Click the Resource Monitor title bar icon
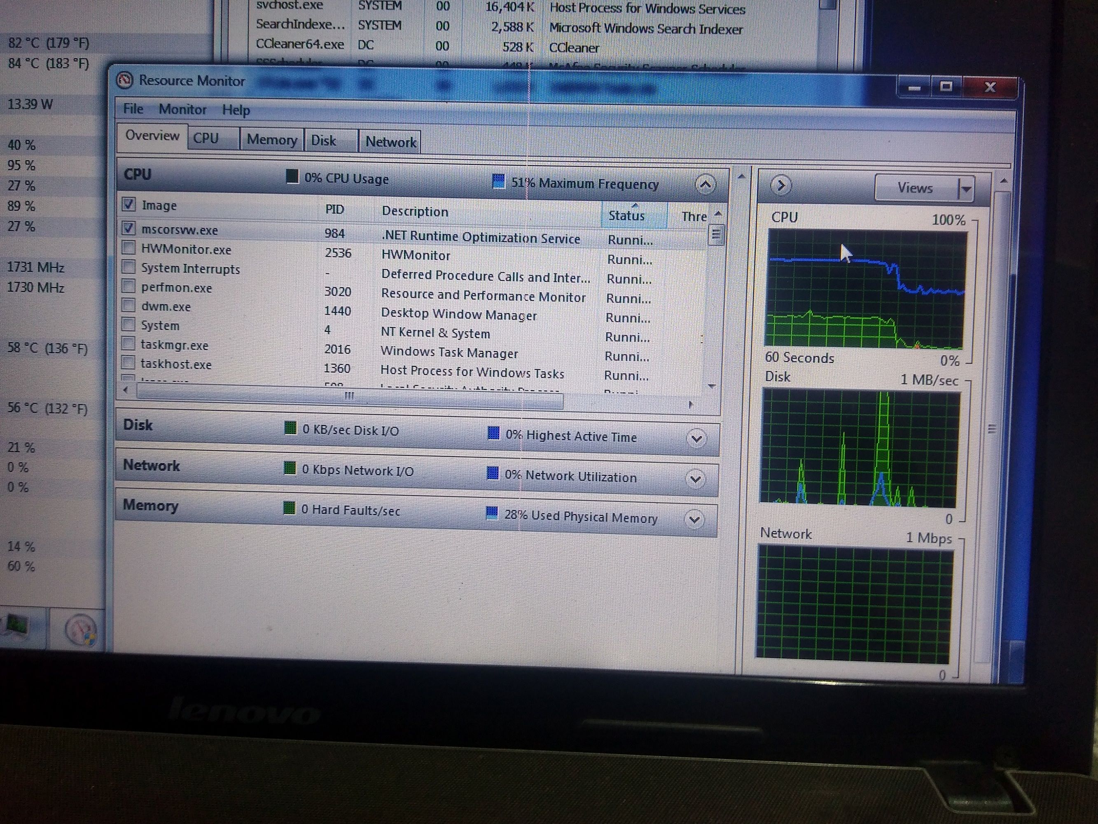This screenshot has width=1098, height=824. 124,80
